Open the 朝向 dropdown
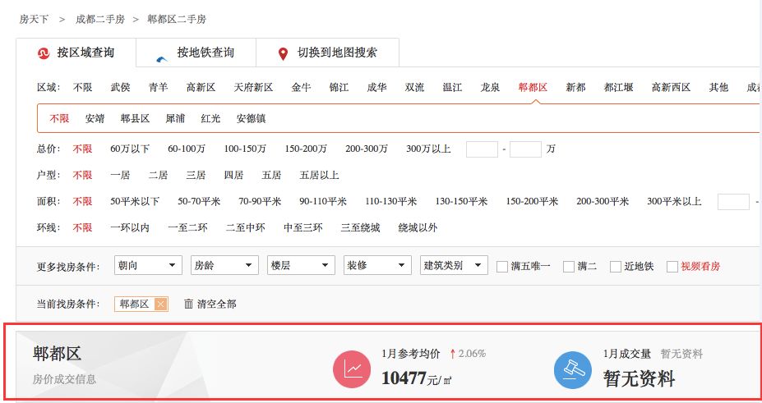 point(148,265)
